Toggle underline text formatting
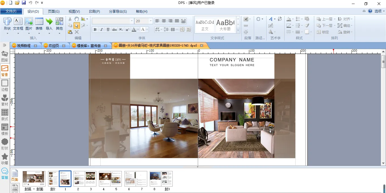Screen dimensions: 386x193 click(108, 30)
